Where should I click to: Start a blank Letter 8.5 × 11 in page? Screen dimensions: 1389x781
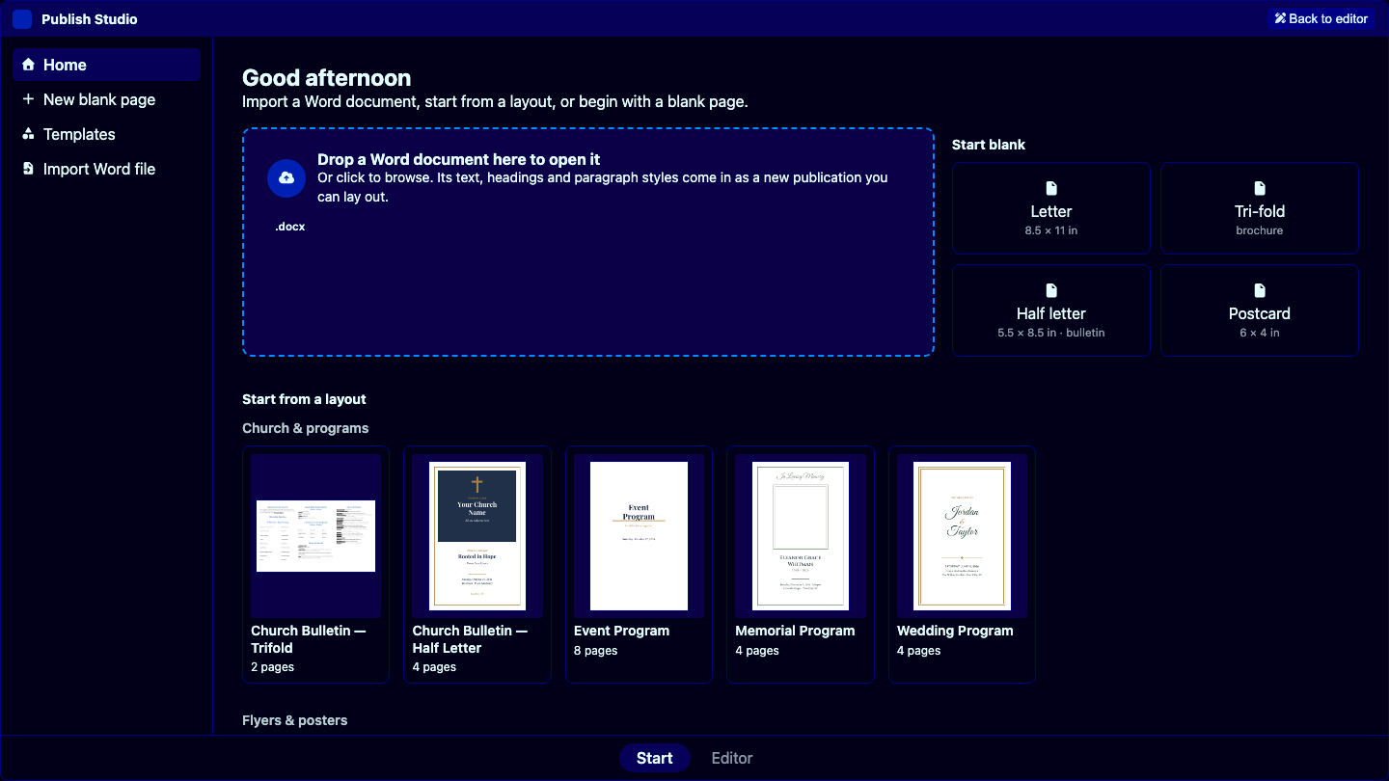point(1051,208)
